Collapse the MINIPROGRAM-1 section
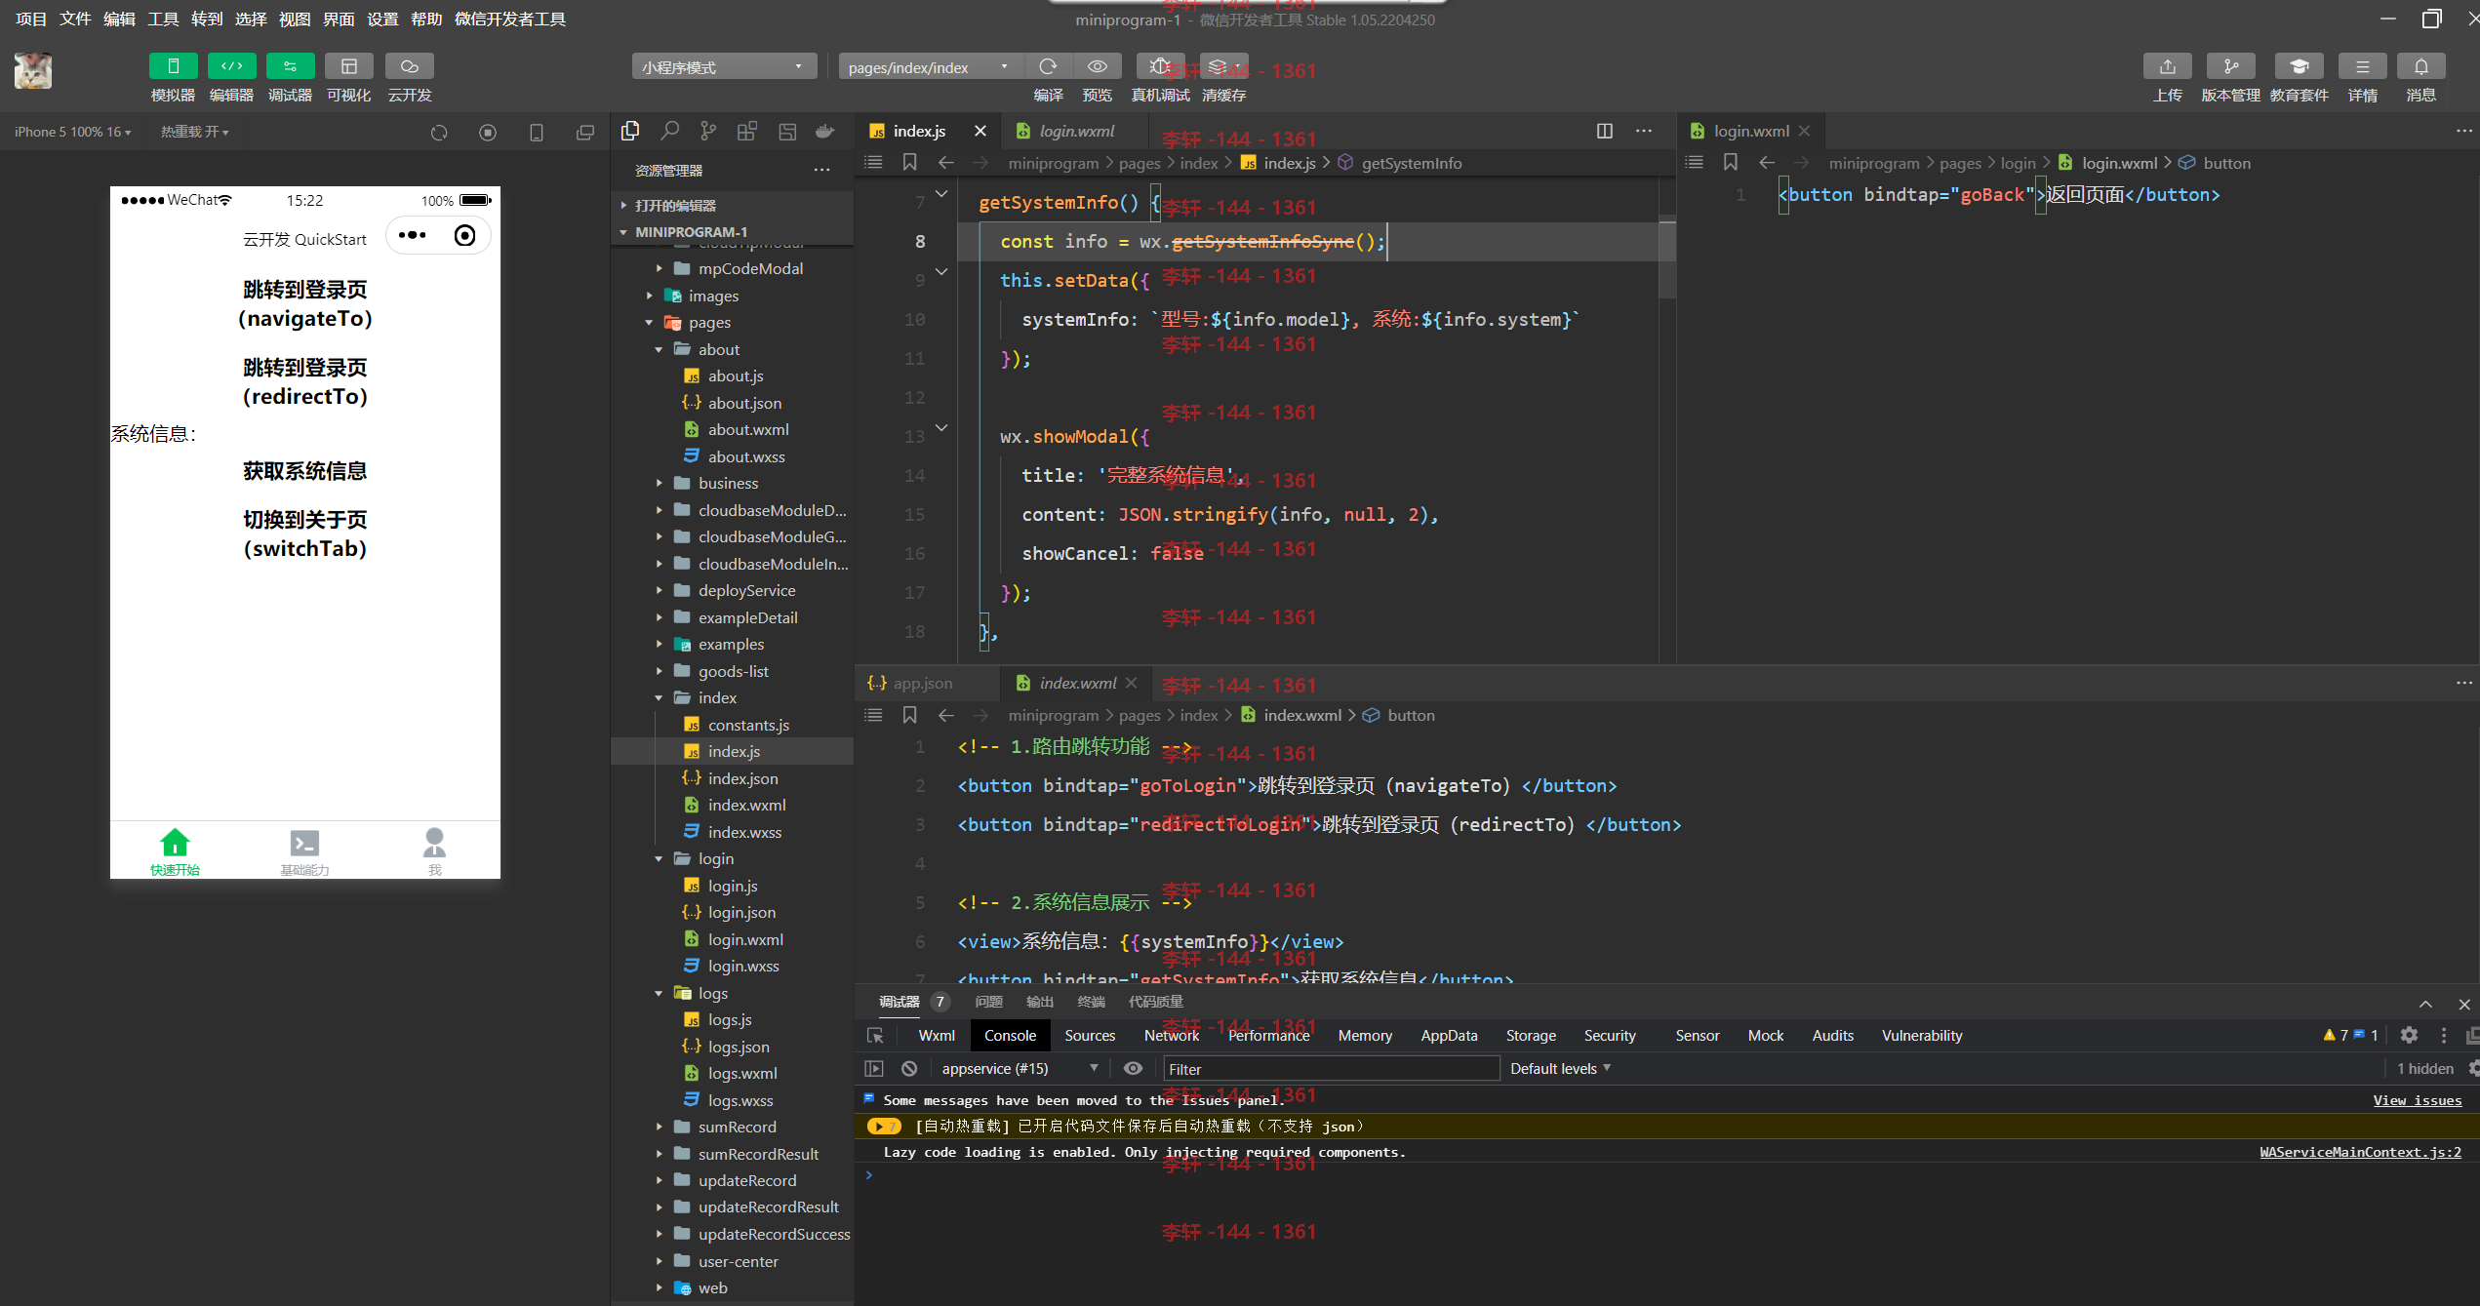 [x=732, y=232]
